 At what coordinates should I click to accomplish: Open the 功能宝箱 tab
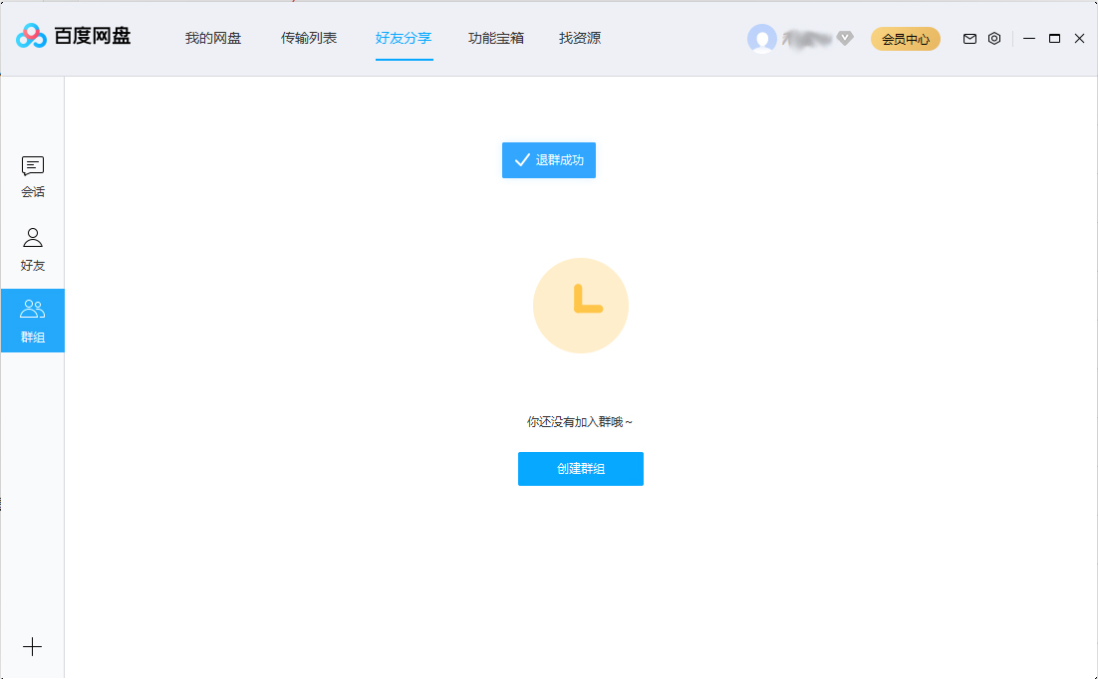pyautogui.click(x=495, y=38)
